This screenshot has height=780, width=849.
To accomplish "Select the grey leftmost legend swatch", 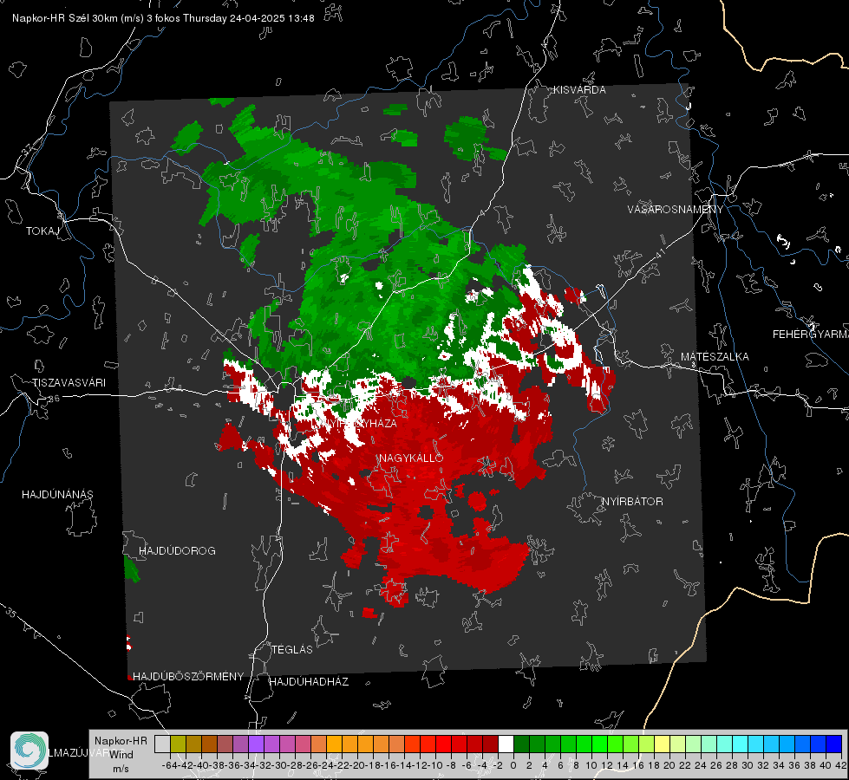I will (162, 744).
